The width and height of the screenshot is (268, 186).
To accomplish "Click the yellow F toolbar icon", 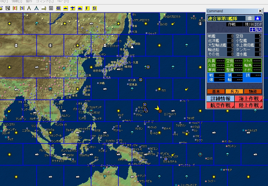I will [87, 8].
